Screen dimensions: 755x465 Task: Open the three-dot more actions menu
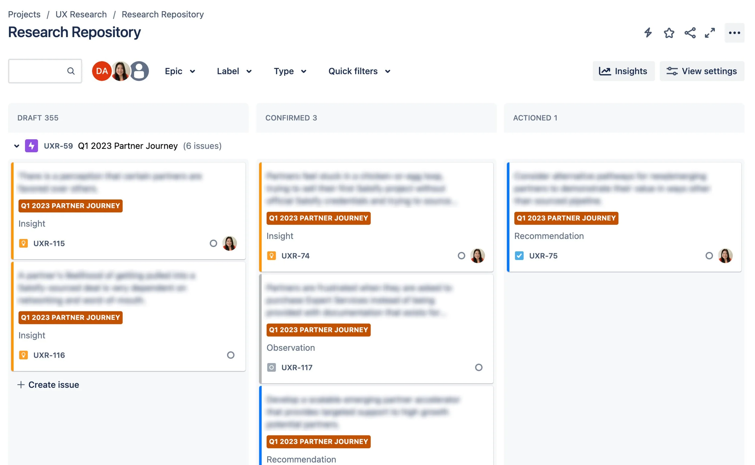[734, 33]
